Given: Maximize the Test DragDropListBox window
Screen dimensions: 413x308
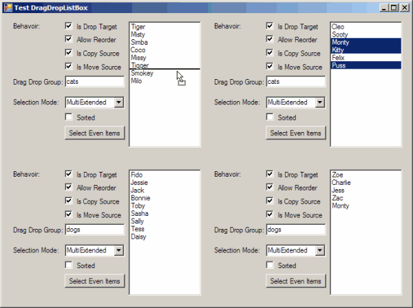Looking at the screenshot, I should pyautogui.click(x=393, y=7).
